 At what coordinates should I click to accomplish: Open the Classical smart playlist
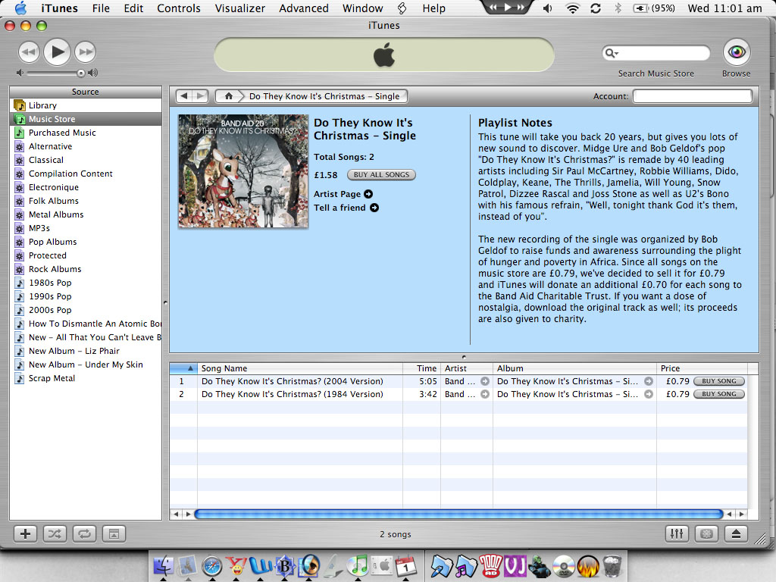pyautogui.click(x=86, y=160)
